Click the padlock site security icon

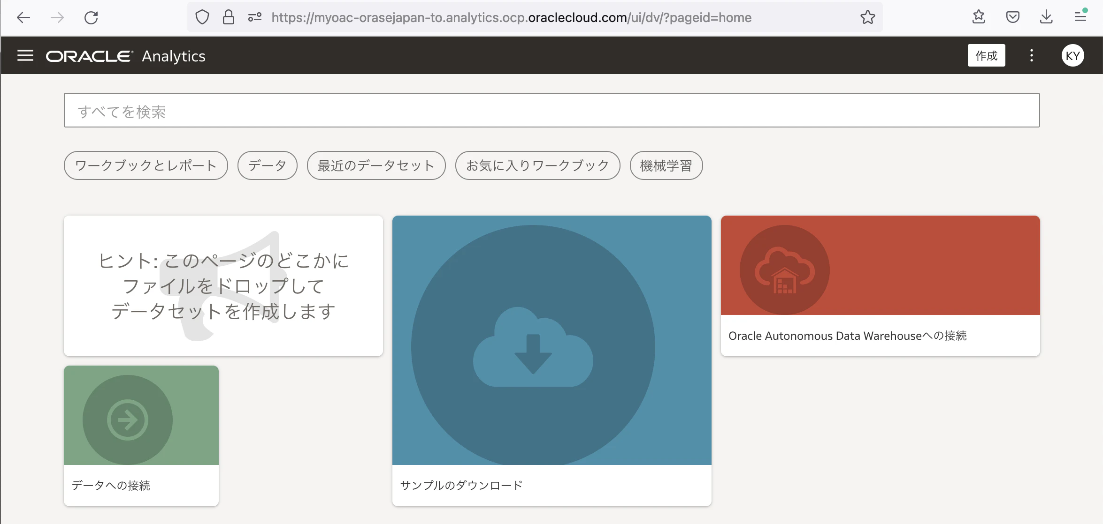click(229, 17)
